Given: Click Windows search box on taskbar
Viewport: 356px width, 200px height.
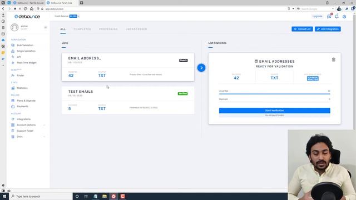Looking at the screenshot, I should pyautogui.click(x=41, y=196).
